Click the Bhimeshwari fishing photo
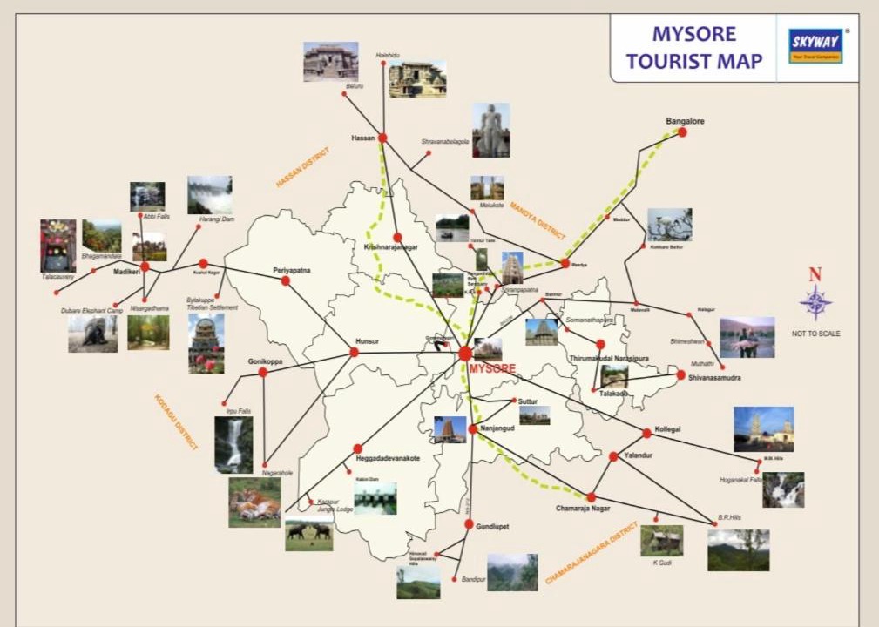Viewport: 879px width, 627px height. [x=747, y=337]
